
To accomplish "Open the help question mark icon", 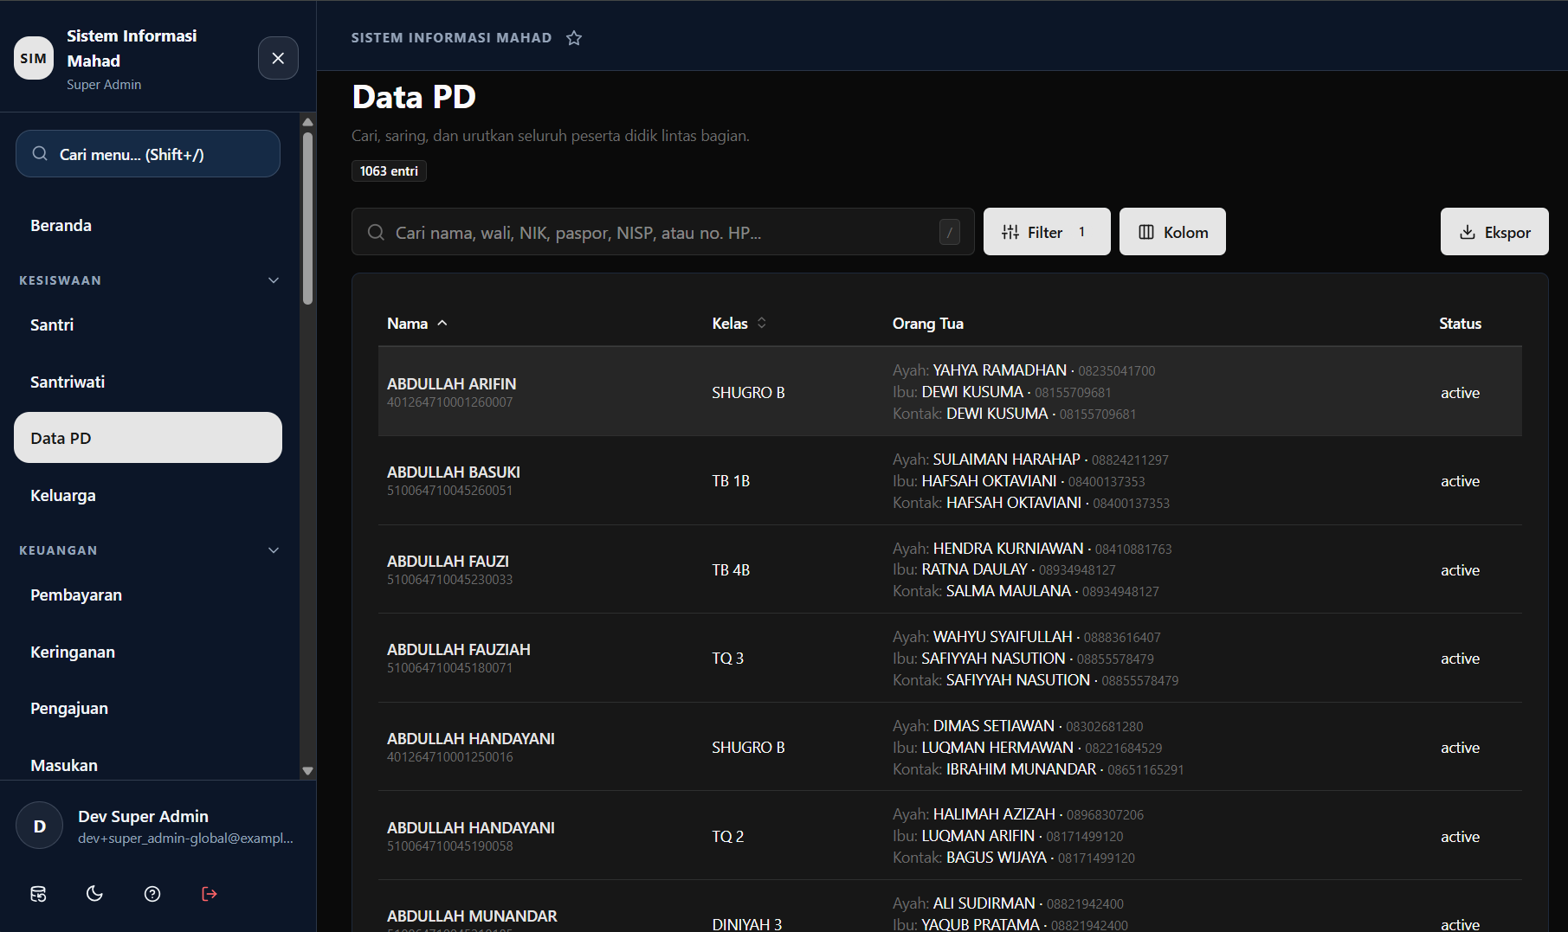I will click(152, 894).
